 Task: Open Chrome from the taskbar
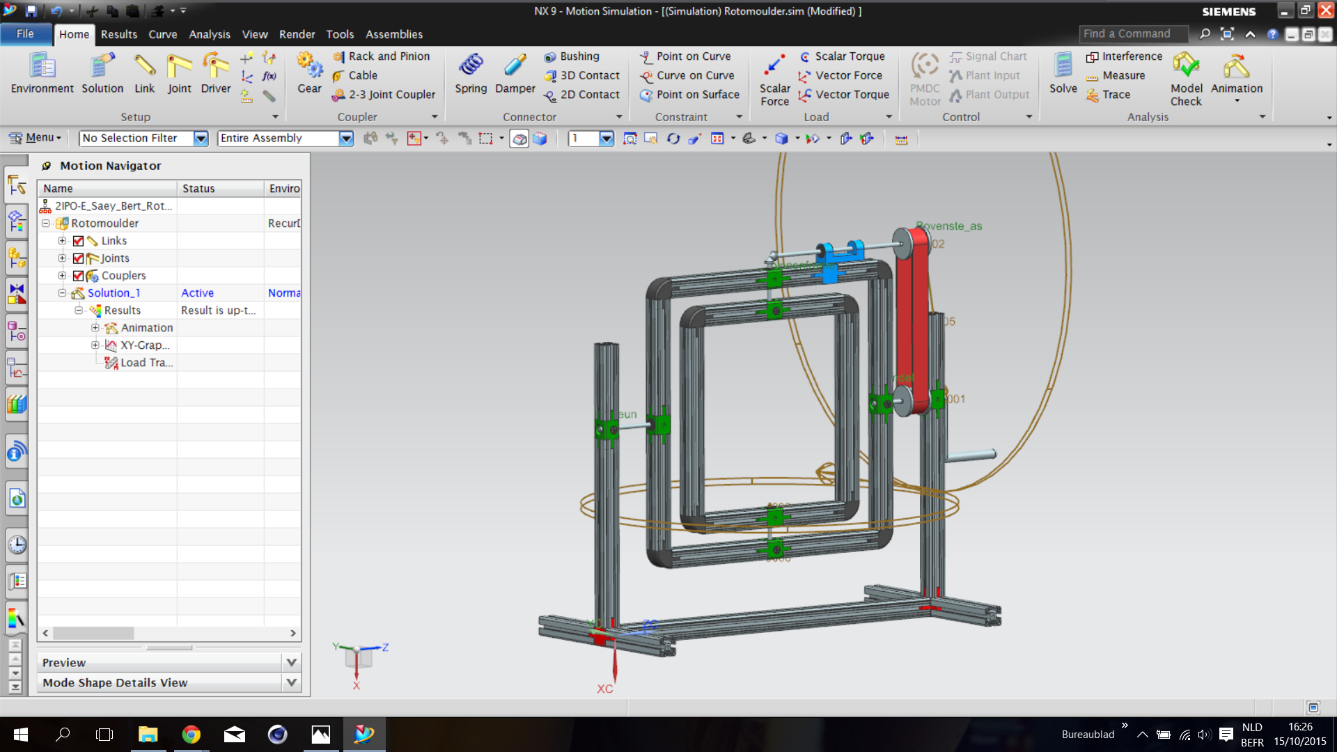pos(191,735)
